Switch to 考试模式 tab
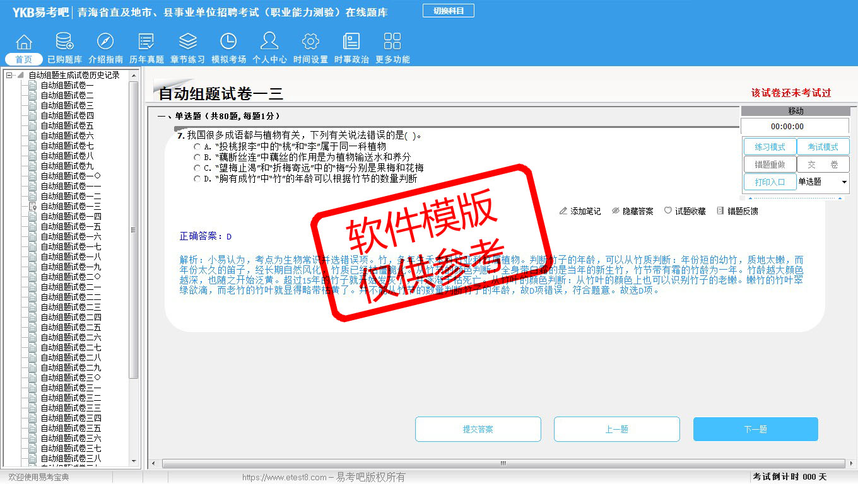858x484 pixels. pyautogui.click(x=823, y=147)
